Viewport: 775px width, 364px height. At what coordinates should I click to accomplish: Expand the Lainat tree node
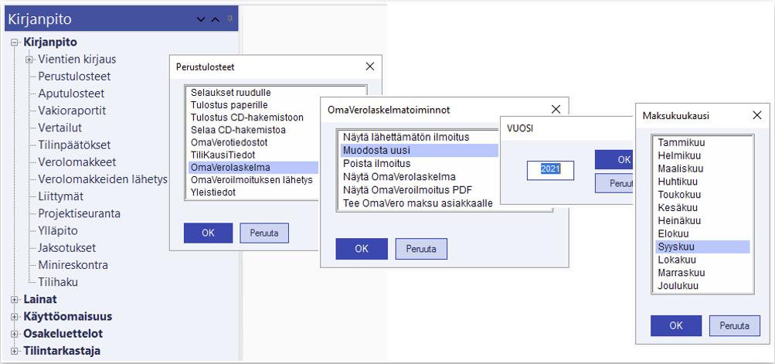[x=15, y=299]
